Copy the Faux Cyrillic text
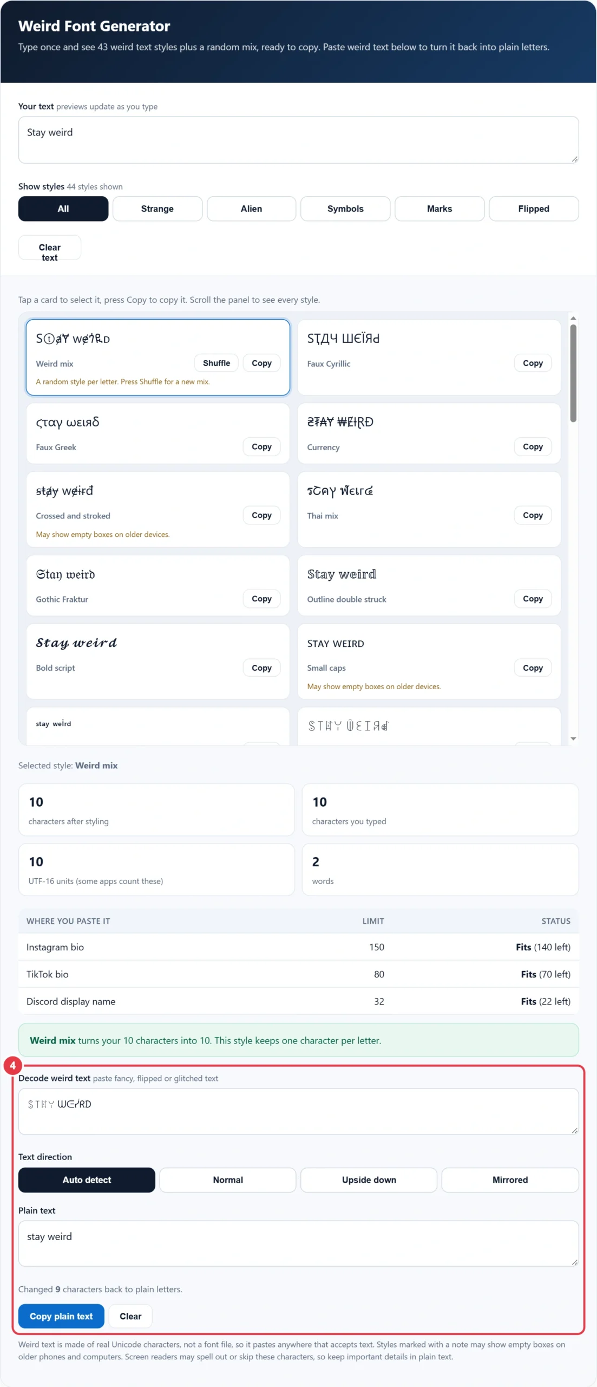The image size is (597, 1387). pos(533,363)
